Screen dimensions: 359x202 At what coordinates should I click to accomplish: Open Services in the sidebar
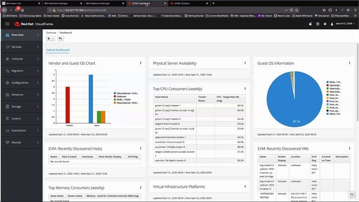[x=22, y=47]
